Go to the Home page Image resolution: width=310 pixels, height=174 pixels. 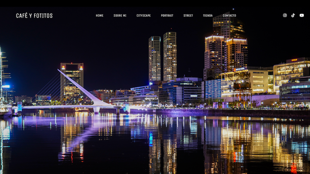tap(100, 15)
